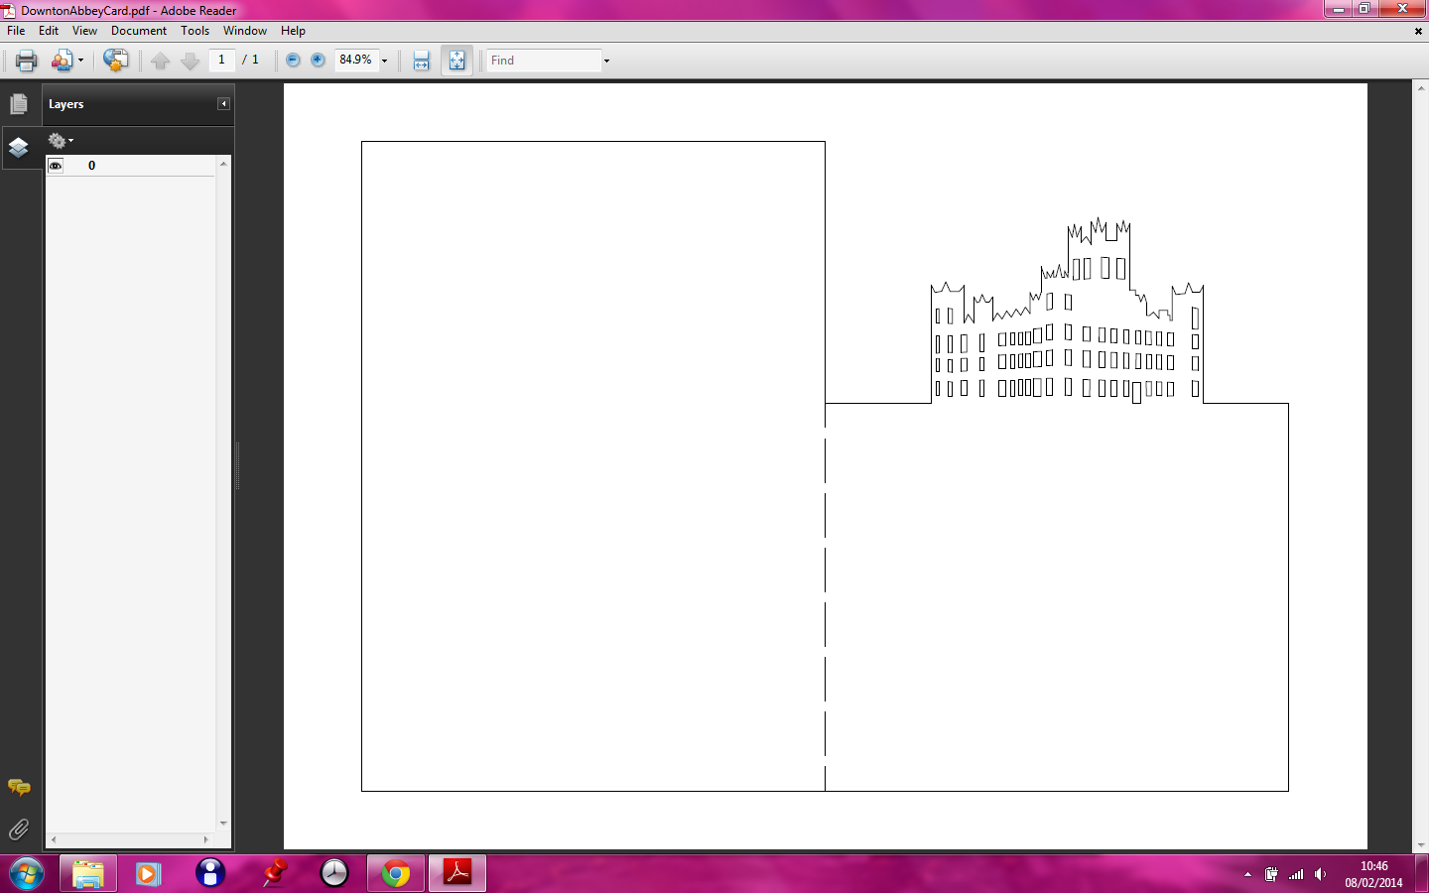
Task: Switch to Google Chrome on taskbar
Action: (396, 874)
